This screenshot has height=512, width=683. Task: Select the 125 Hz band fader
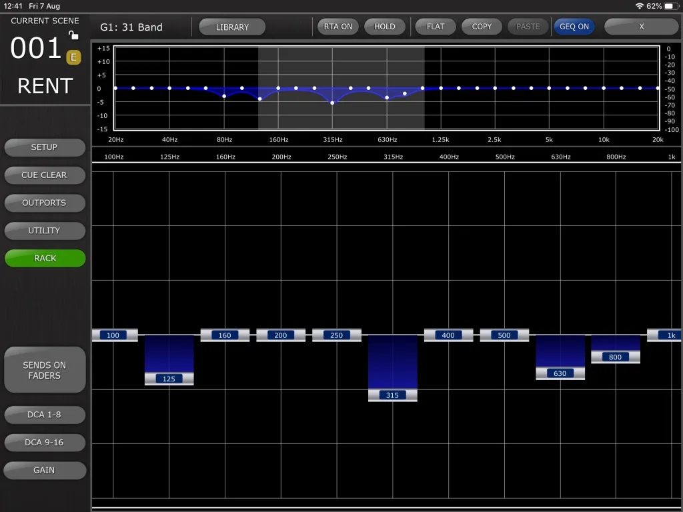click(x=169, y=379)
